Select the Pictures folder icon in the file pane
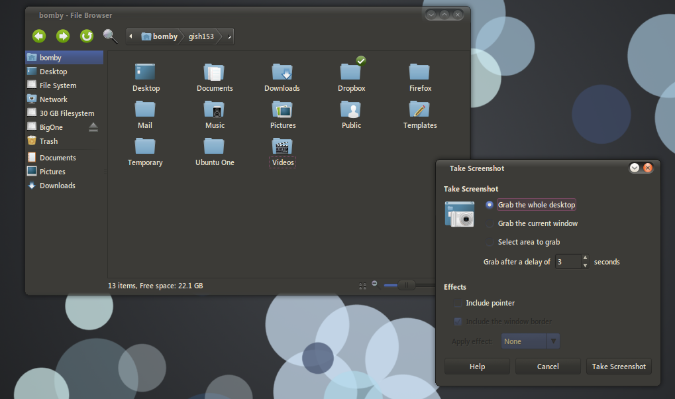Viewport: 675px width, 399px height. [x=282, y=109]
